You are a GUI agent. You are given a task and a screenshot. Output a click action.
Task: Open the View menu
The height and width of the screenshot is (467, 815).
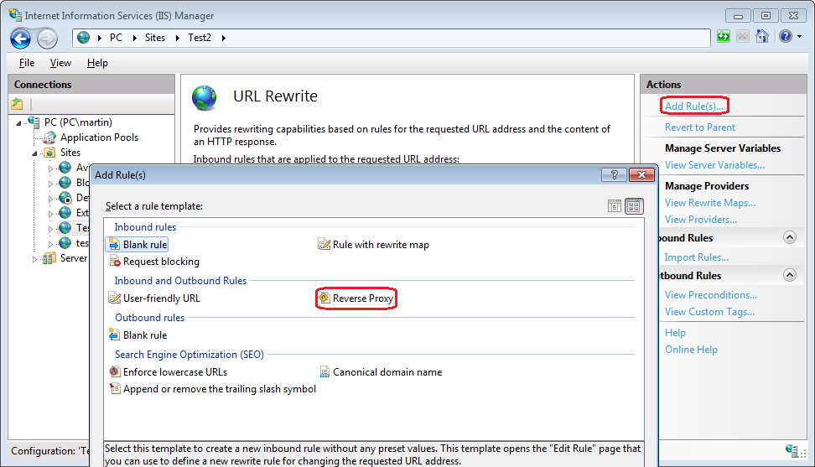tap(60, 63)
